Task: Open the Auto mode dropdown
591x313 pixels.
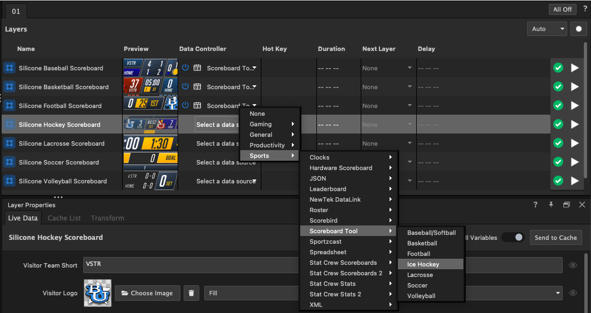Action: (x=547, y=29)
